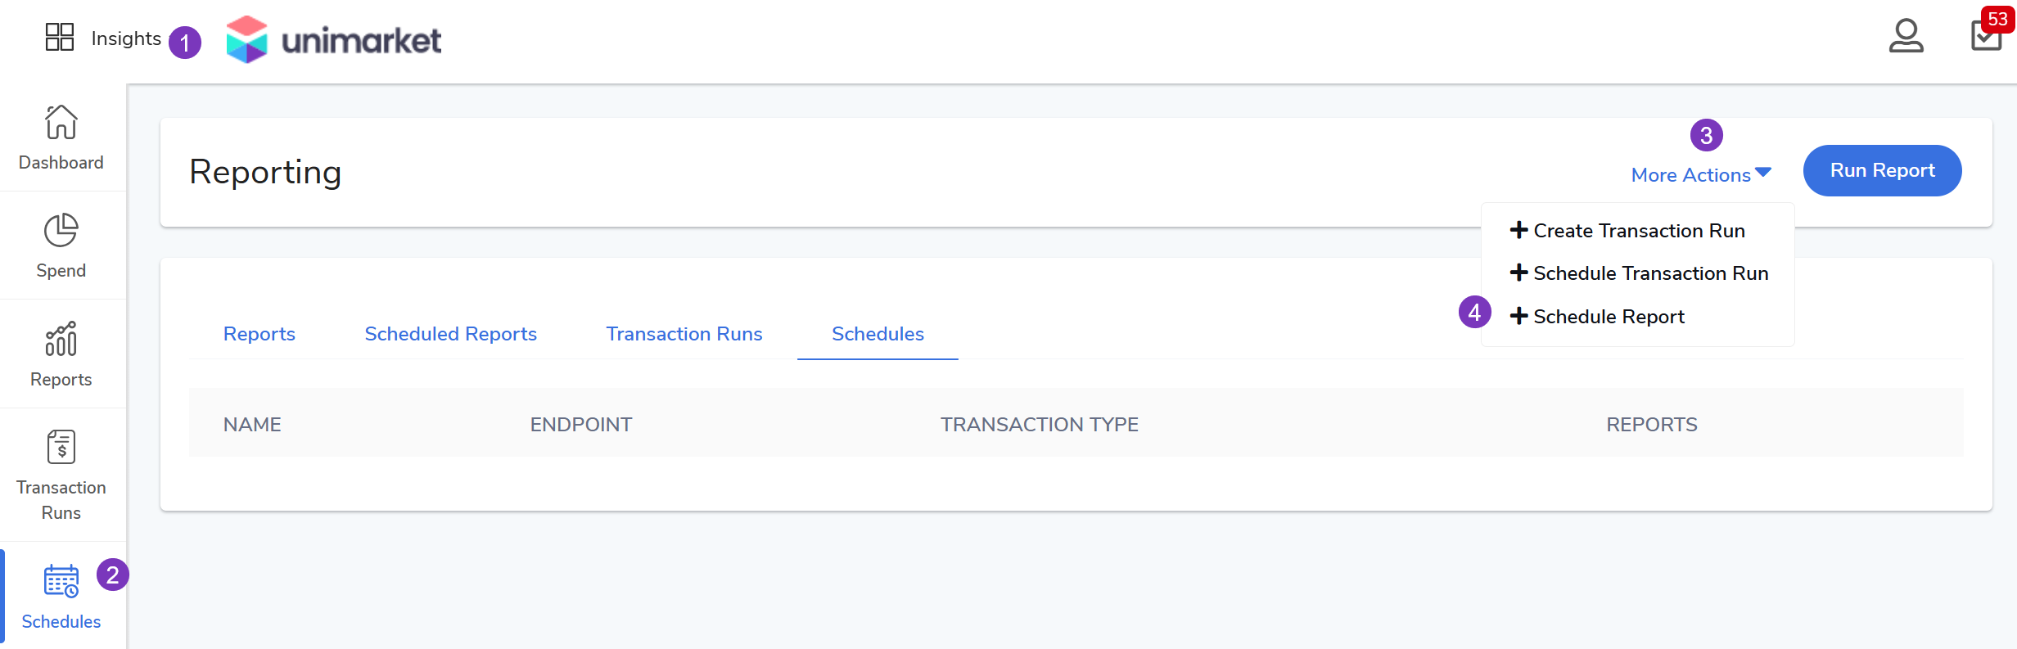
Task: Pick Schedule Report from menu
Action: tap(1608, 317)
